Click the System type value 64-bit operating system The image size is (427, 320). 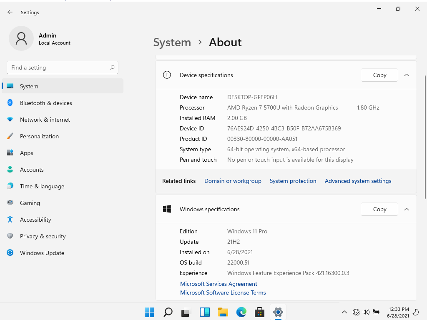click(x=286, y=149)
